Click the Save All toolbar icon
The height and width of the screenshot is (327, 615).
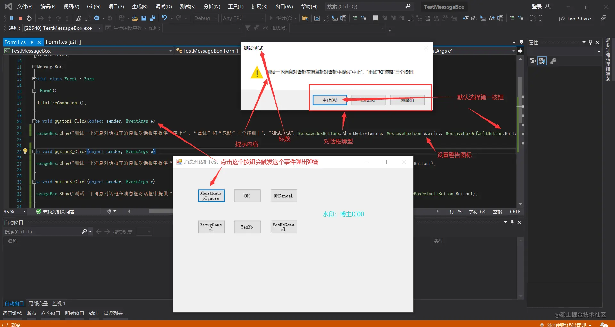pos(152,18)
